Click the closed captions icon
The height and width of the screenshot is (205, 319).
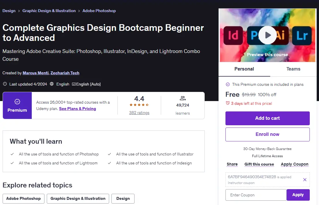[x=74, y=84]
